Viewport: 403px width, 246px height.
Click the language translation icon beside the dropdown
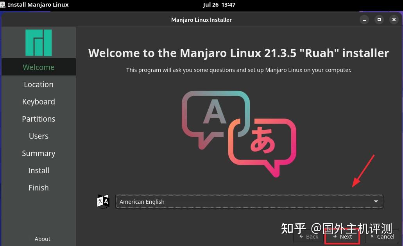[x=103, y=201]
